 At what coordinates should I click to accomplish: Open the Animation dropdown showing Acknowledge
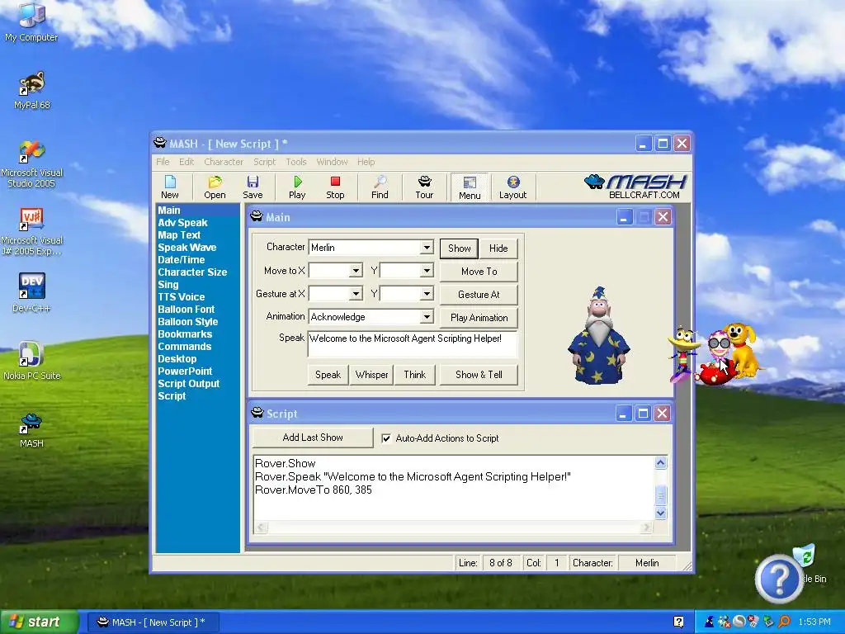pos(427,316)
